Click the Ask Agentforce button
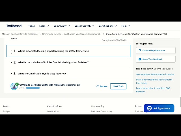Screen dimensions: 181x136 (x=159, y=108)
